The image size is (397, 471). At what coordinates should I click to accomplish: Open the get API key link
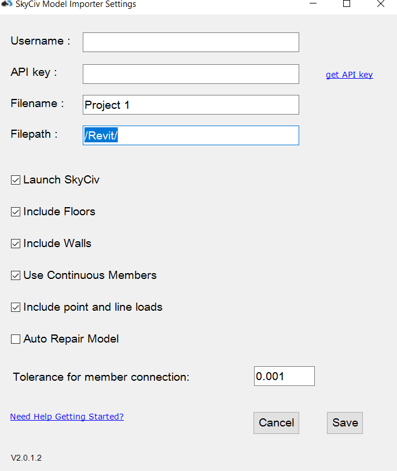350,75
